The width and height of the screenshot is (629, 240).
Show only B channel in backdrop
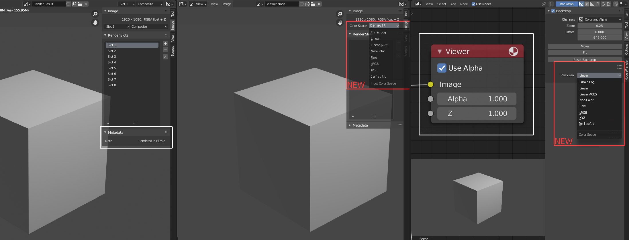tap(608, 4)
